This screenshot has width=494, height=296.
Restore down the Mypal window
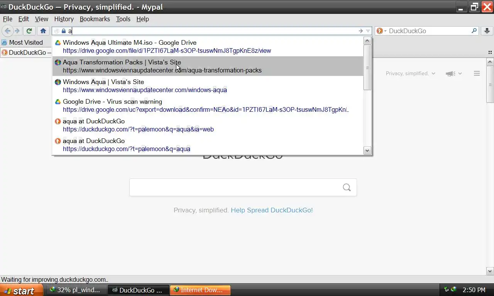click(x=474, y=7)
